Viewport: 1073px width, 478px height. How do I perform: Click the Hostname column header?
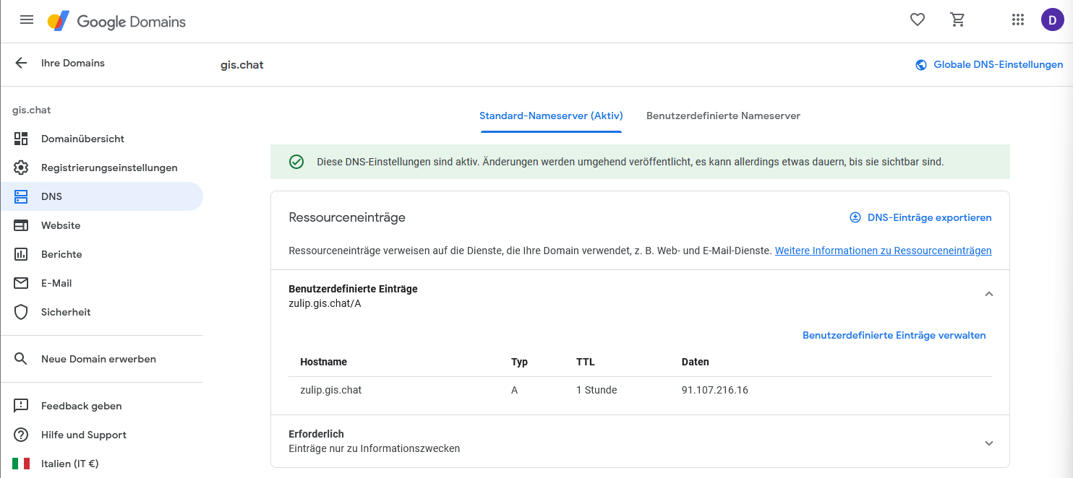click(x=323, y=362)
